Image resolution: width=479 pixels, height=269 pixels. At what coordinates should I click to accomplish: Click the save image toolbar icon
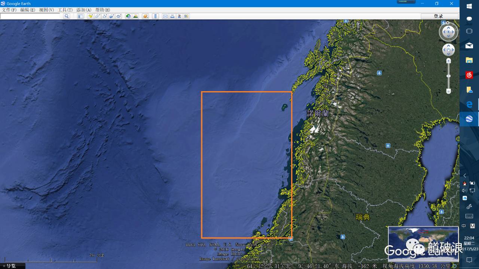pos(180,16)
